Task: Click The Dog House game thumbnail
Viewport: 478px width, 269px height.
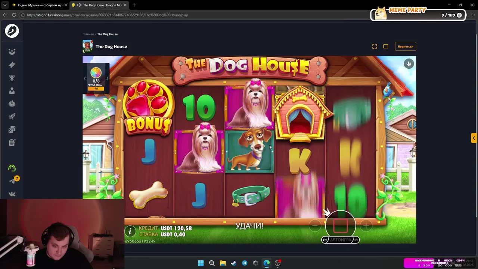Action: [88, 46]
